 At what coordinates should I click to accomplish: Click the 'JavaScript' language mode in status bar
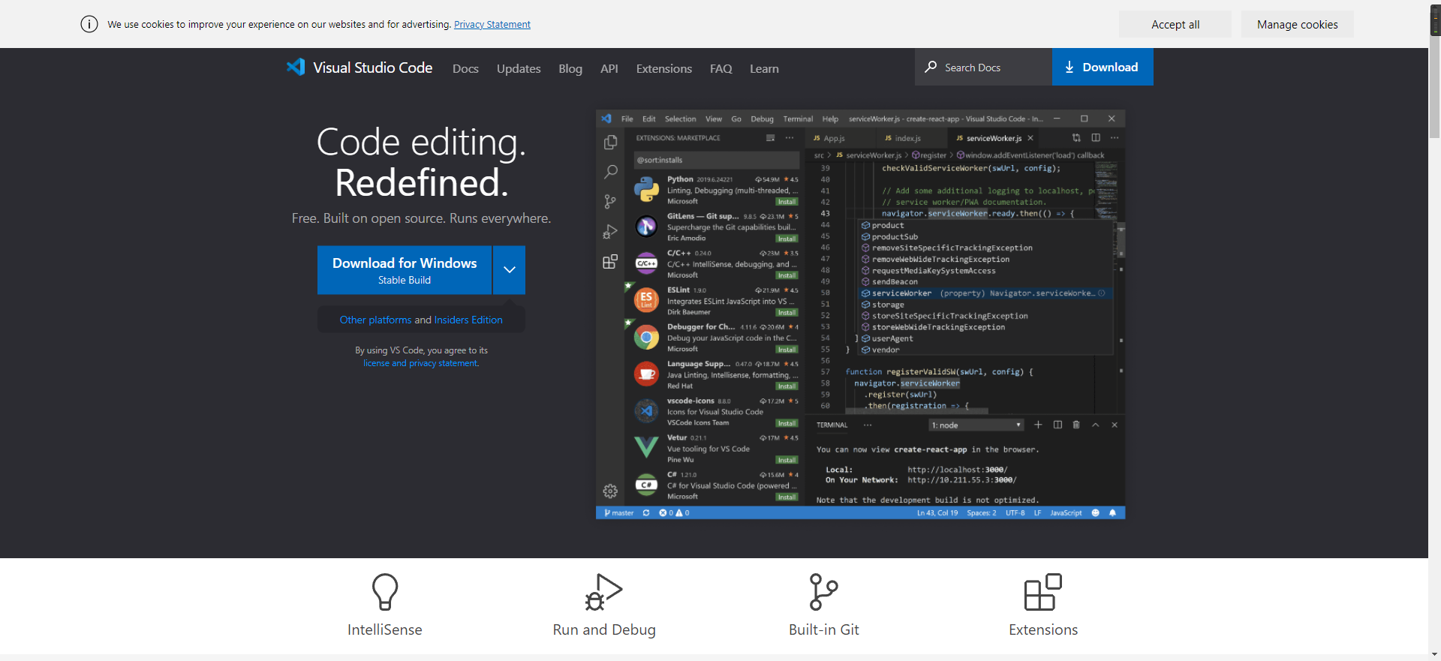tap(1066, 513)
